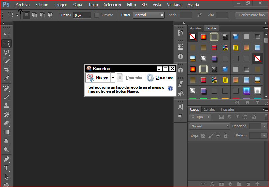Click Opciones in Recortes window

(160, 77)
